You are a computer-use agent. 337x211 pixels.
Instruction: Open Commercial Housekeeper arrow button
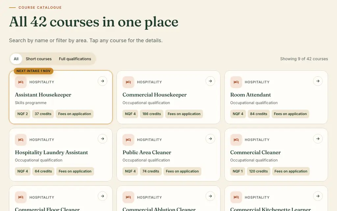pos(210,81)
